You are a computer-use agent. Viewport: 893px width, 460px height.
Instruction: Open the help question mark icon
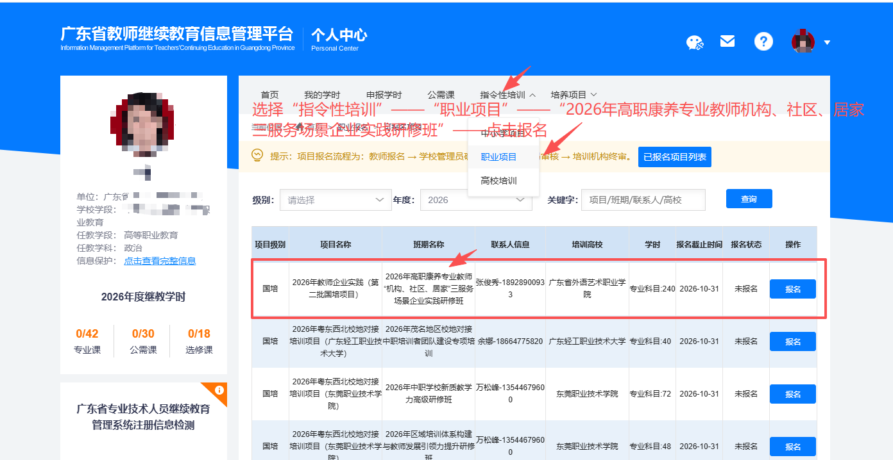[x=763, y=42]
